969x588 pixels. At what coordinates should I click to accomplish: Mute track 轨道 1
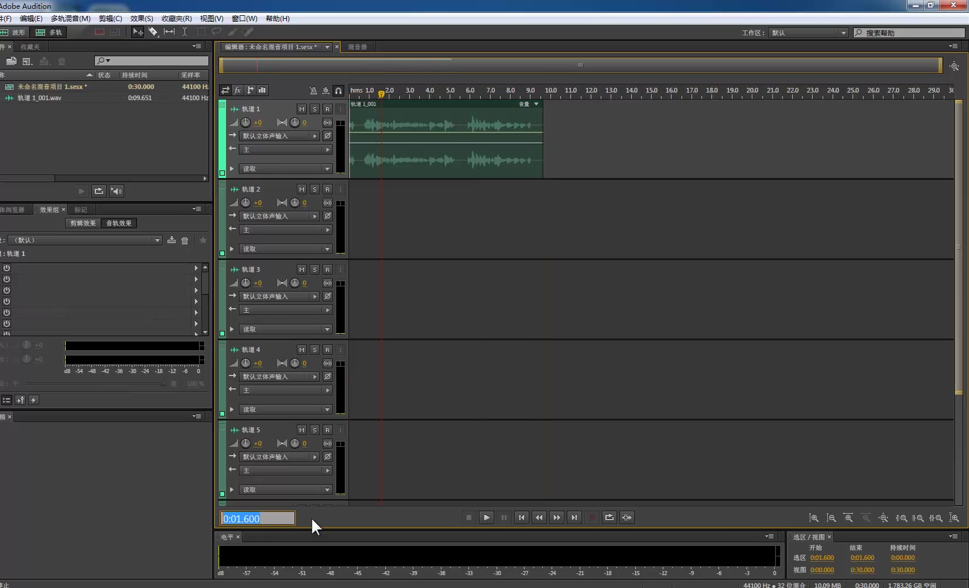pyautogui.click(x=302, y=109)
